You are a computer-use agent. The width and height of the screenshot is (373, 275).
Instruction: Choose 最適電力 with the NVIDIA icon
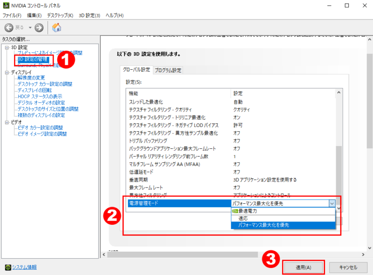click(283, 211)
